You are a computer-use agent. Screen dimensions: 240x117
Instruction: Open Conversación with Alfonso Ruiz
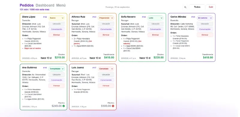coord(106,29)
